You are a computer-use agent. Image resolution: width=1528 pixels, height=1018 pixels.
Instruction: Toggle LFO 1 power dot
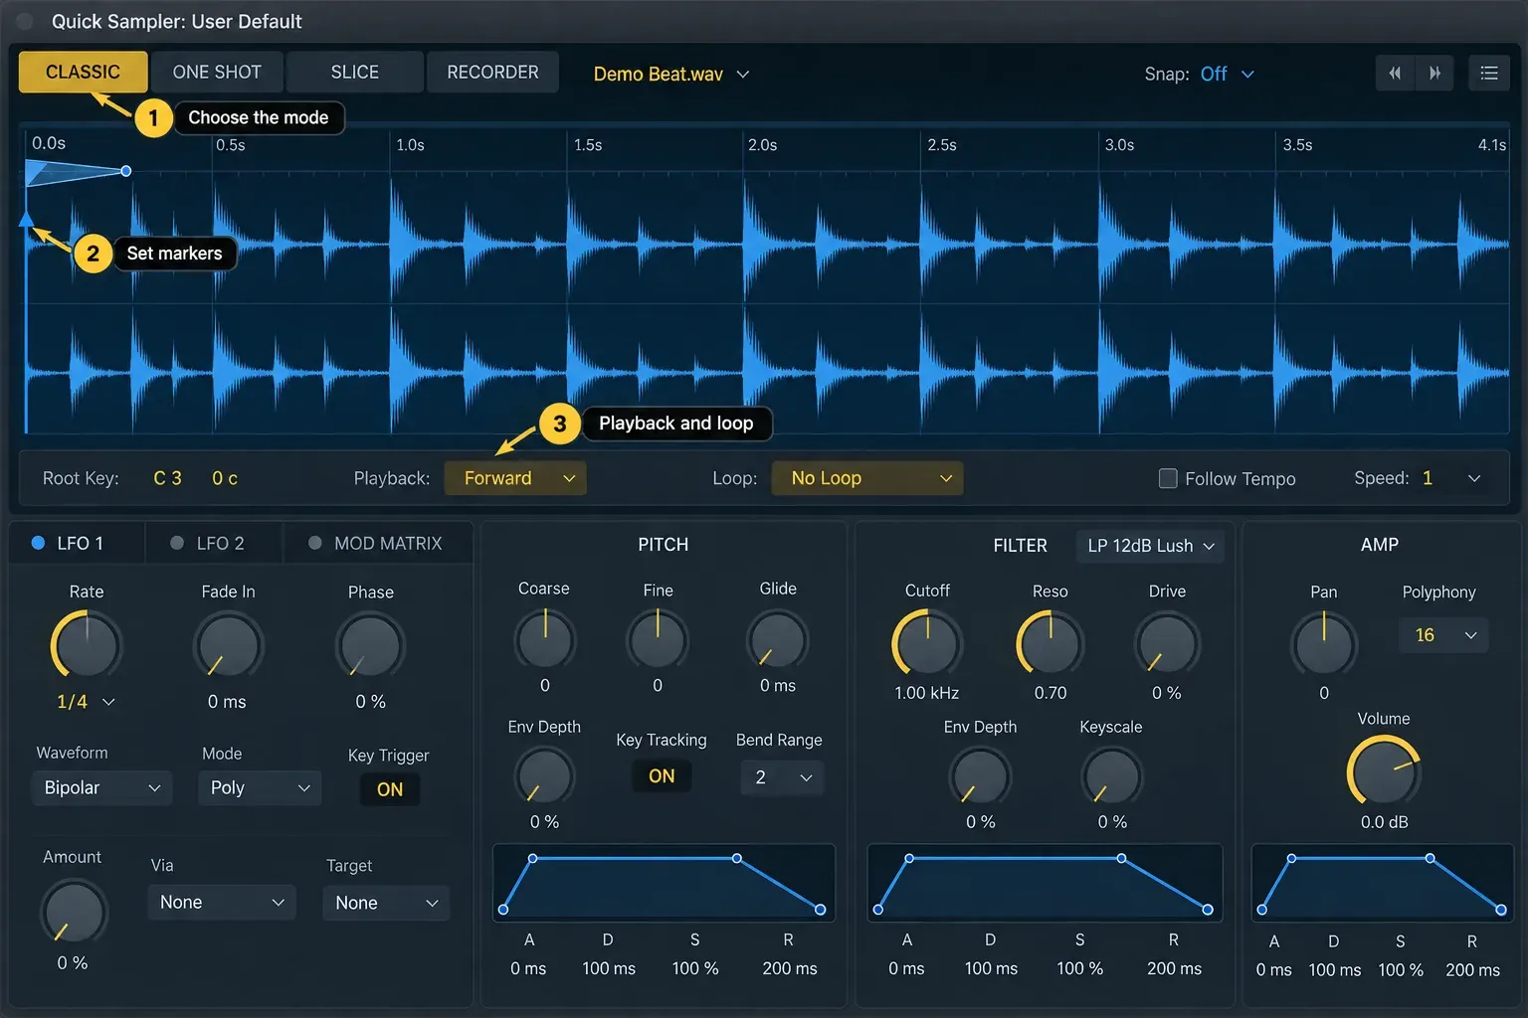38,543
